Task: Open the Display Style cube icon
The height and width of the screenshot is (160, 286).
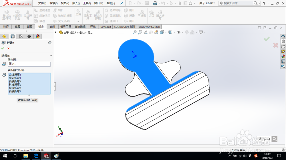Action: tap(170, 32)
